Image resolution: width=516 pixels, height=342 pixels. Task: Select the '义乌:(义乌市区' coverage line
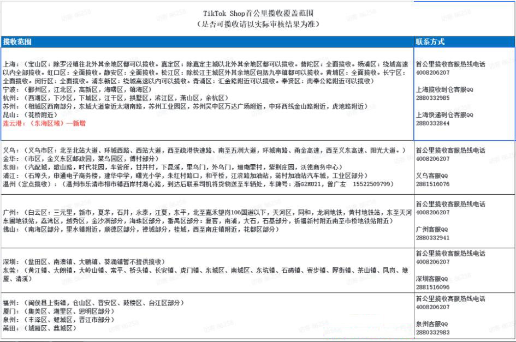coord(204,151)
